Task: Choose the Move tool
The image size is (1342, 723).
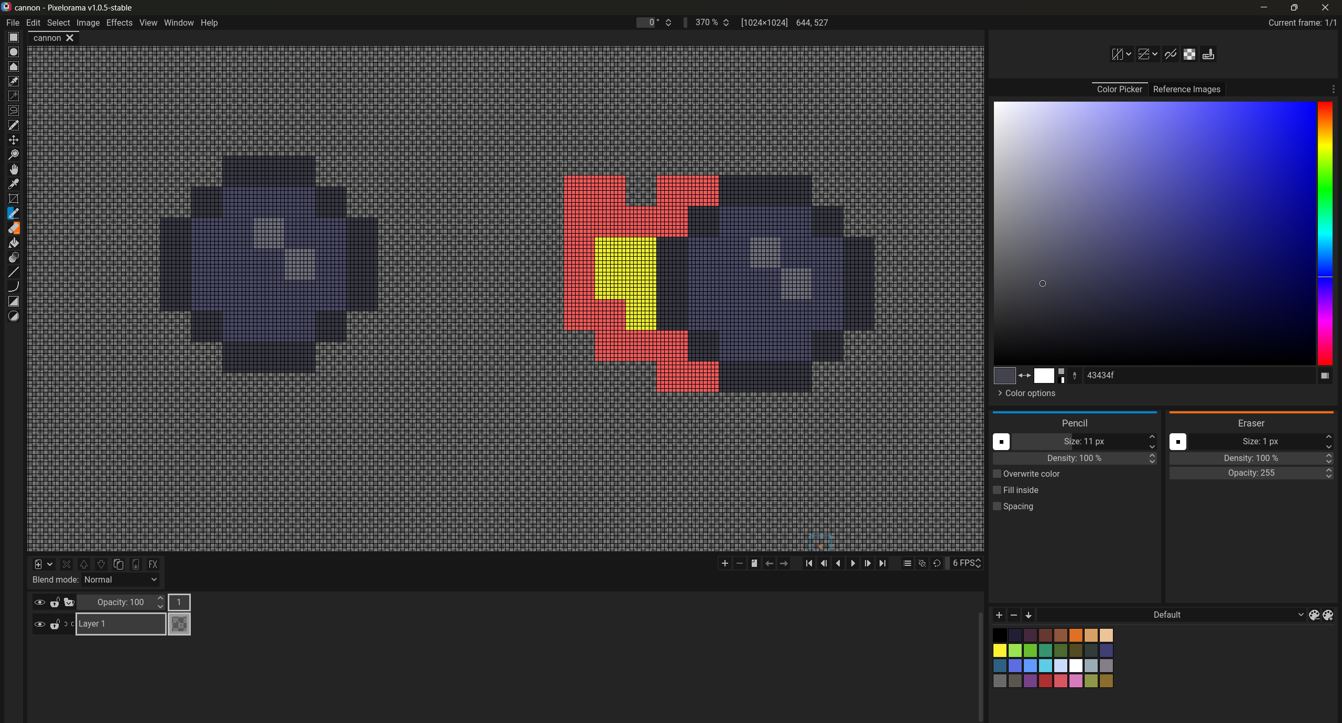Action: [x=14, y=140]
